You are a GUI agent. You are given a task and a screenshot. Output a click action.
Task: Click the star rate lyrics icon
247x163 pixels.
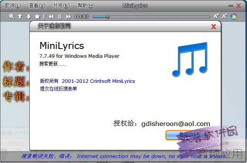[x=37, y=16]
